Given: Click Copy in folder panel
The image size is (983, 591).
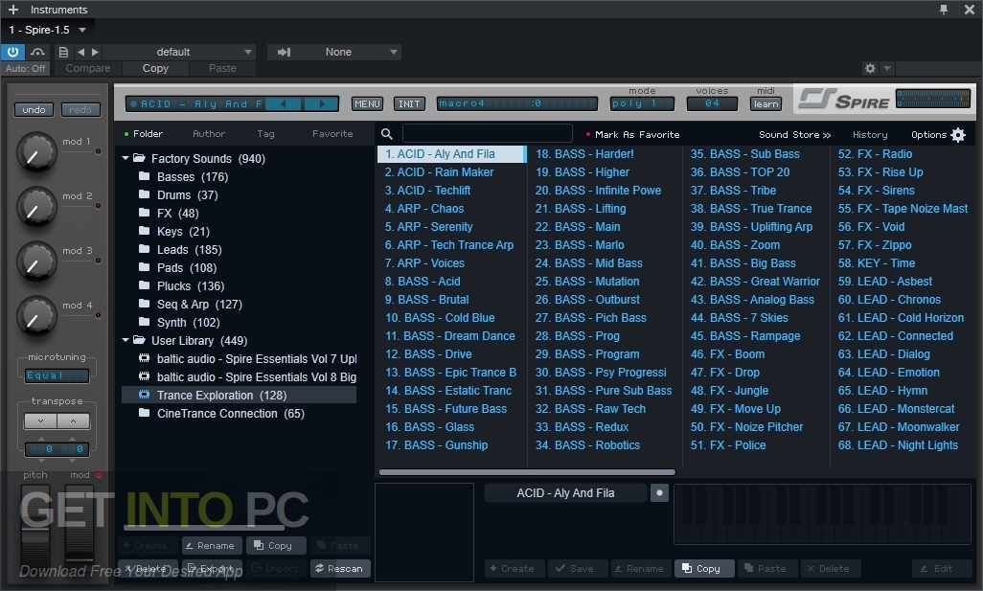Looking at the screenshot, I should pyautogui.click(x=277, y=546).
